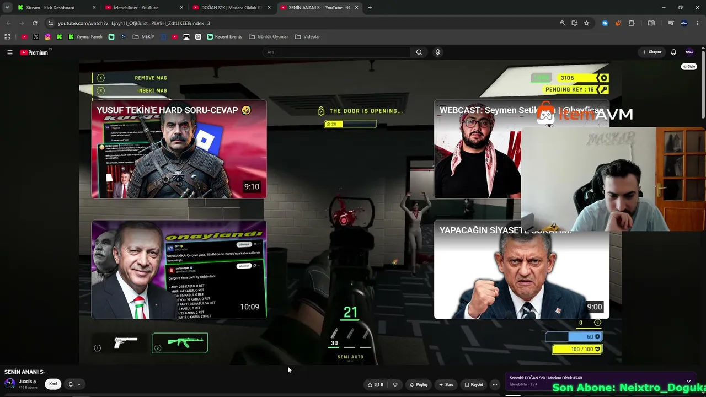Image resolution: width=706 pixels, height=397 pixels.
Task: Save the video with Kaydet
Action: pyautogui.click(x=473, y=384)
